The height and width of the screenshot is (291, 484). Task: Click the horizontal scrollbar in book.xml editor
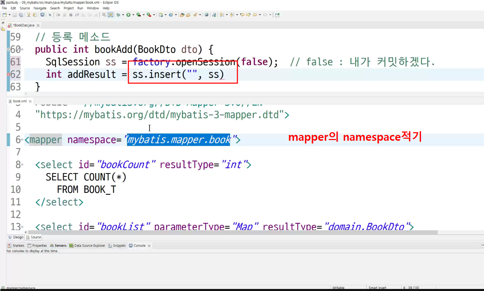(233, 232)
